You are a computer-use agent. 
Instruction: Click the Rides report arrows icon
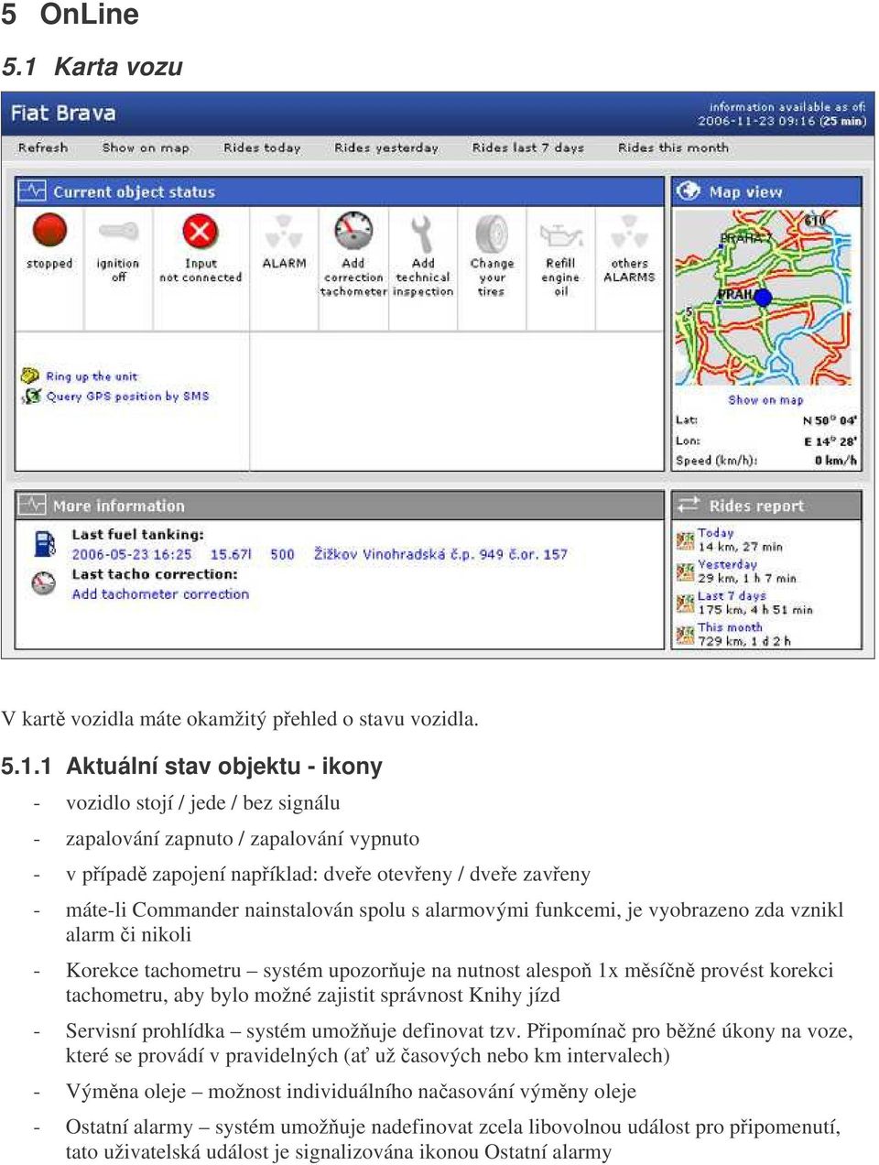tap(688, 505)
